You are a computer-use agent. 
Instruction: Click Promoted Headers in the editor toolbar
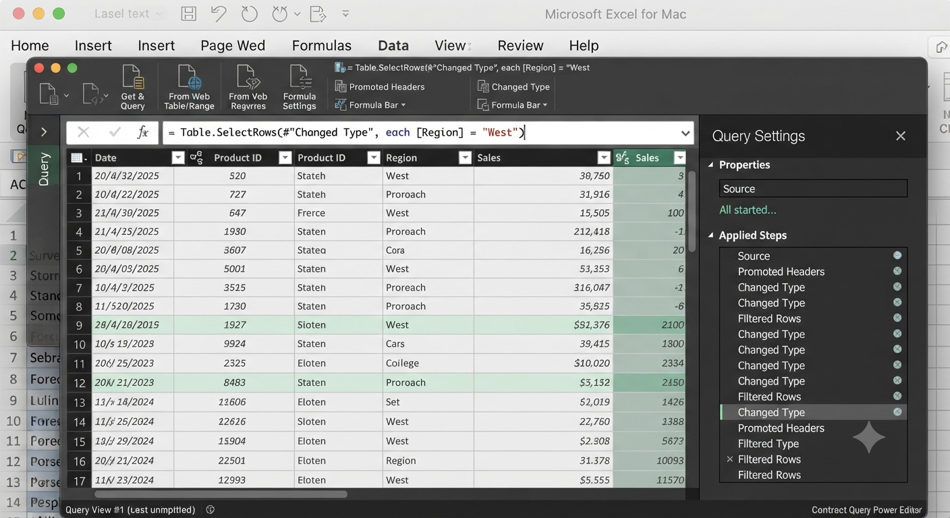pyautogui.click(x=381, y=86)
